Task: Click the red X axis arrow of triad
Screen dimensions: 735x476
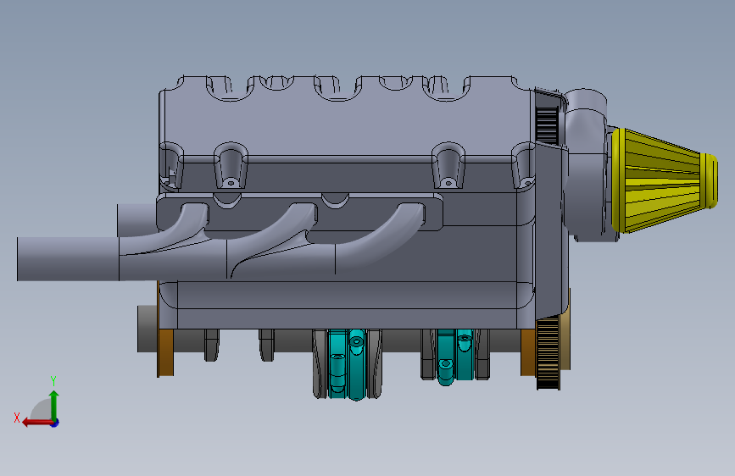Action: click(37, 423)
